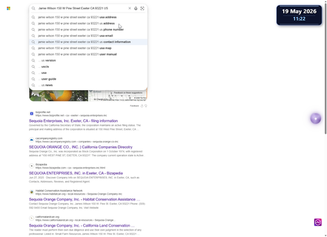Click 'Feedback on these suggestions' link

click(x=128, y=93)
